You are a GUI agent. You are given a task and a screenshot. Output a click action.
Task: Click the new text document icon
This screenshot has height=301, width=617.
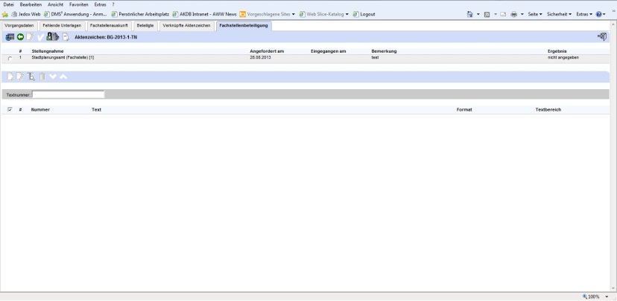[10, 77]
